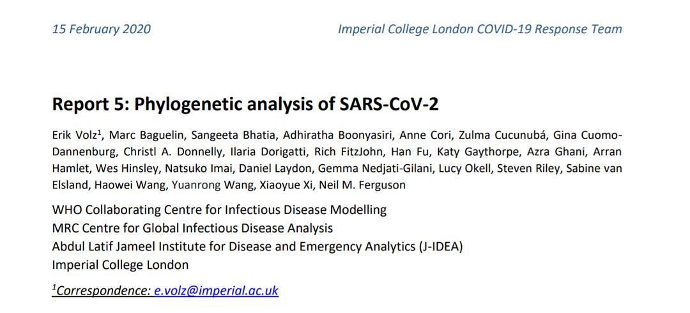Click author name Marc Baguelin
This screenshot has height=313, width=690.
point(134,135)
